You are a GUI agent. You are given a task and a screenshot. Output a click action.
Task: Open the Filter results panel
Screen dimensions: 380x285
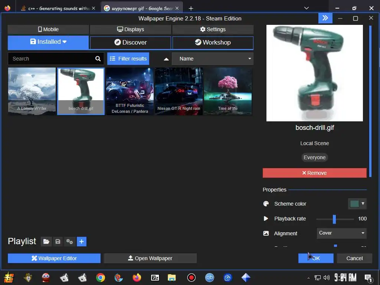[128, 59]
